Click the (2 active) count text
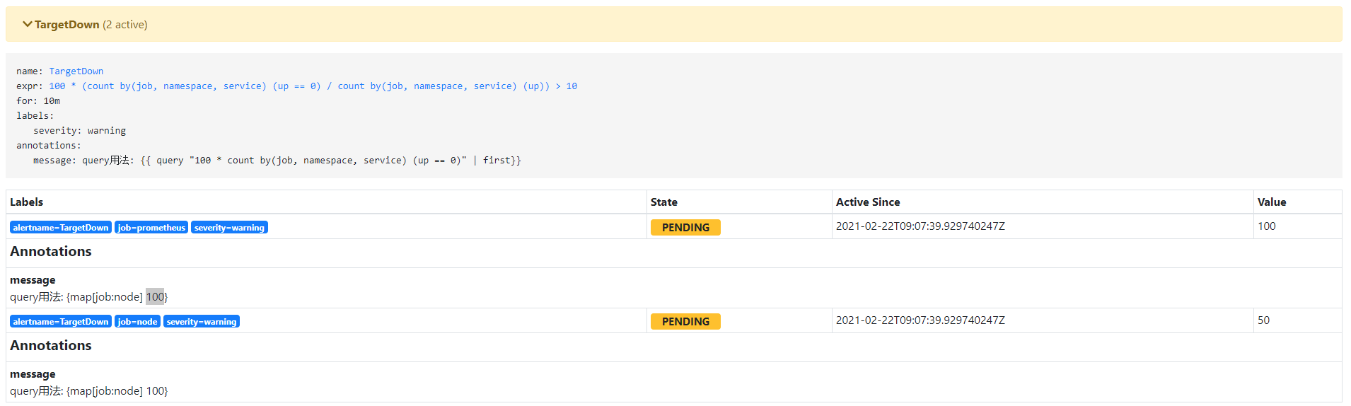This screenshot has height=406, width=1351. coord(125,25)
